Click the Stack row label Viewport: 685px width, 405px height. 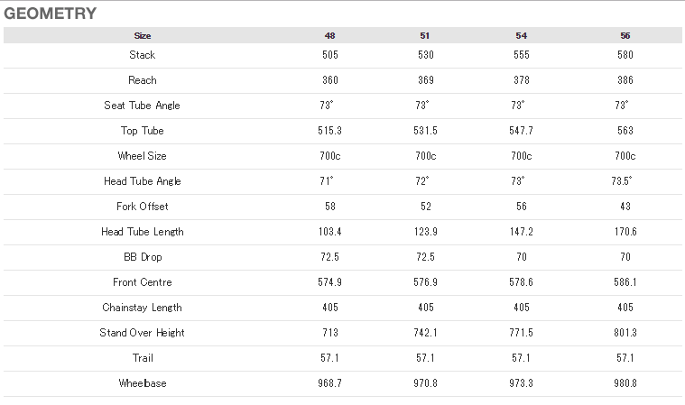coord(143,55)
